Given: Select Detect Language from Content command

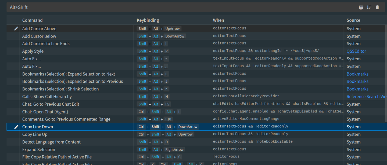Looking at the screenshot, I should coord(52,142).
